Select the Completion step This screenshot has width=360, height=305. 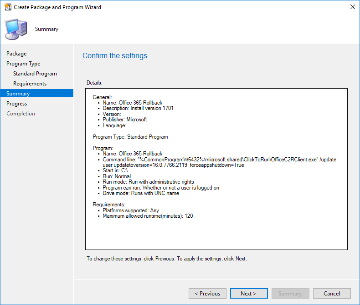[21, 114]
